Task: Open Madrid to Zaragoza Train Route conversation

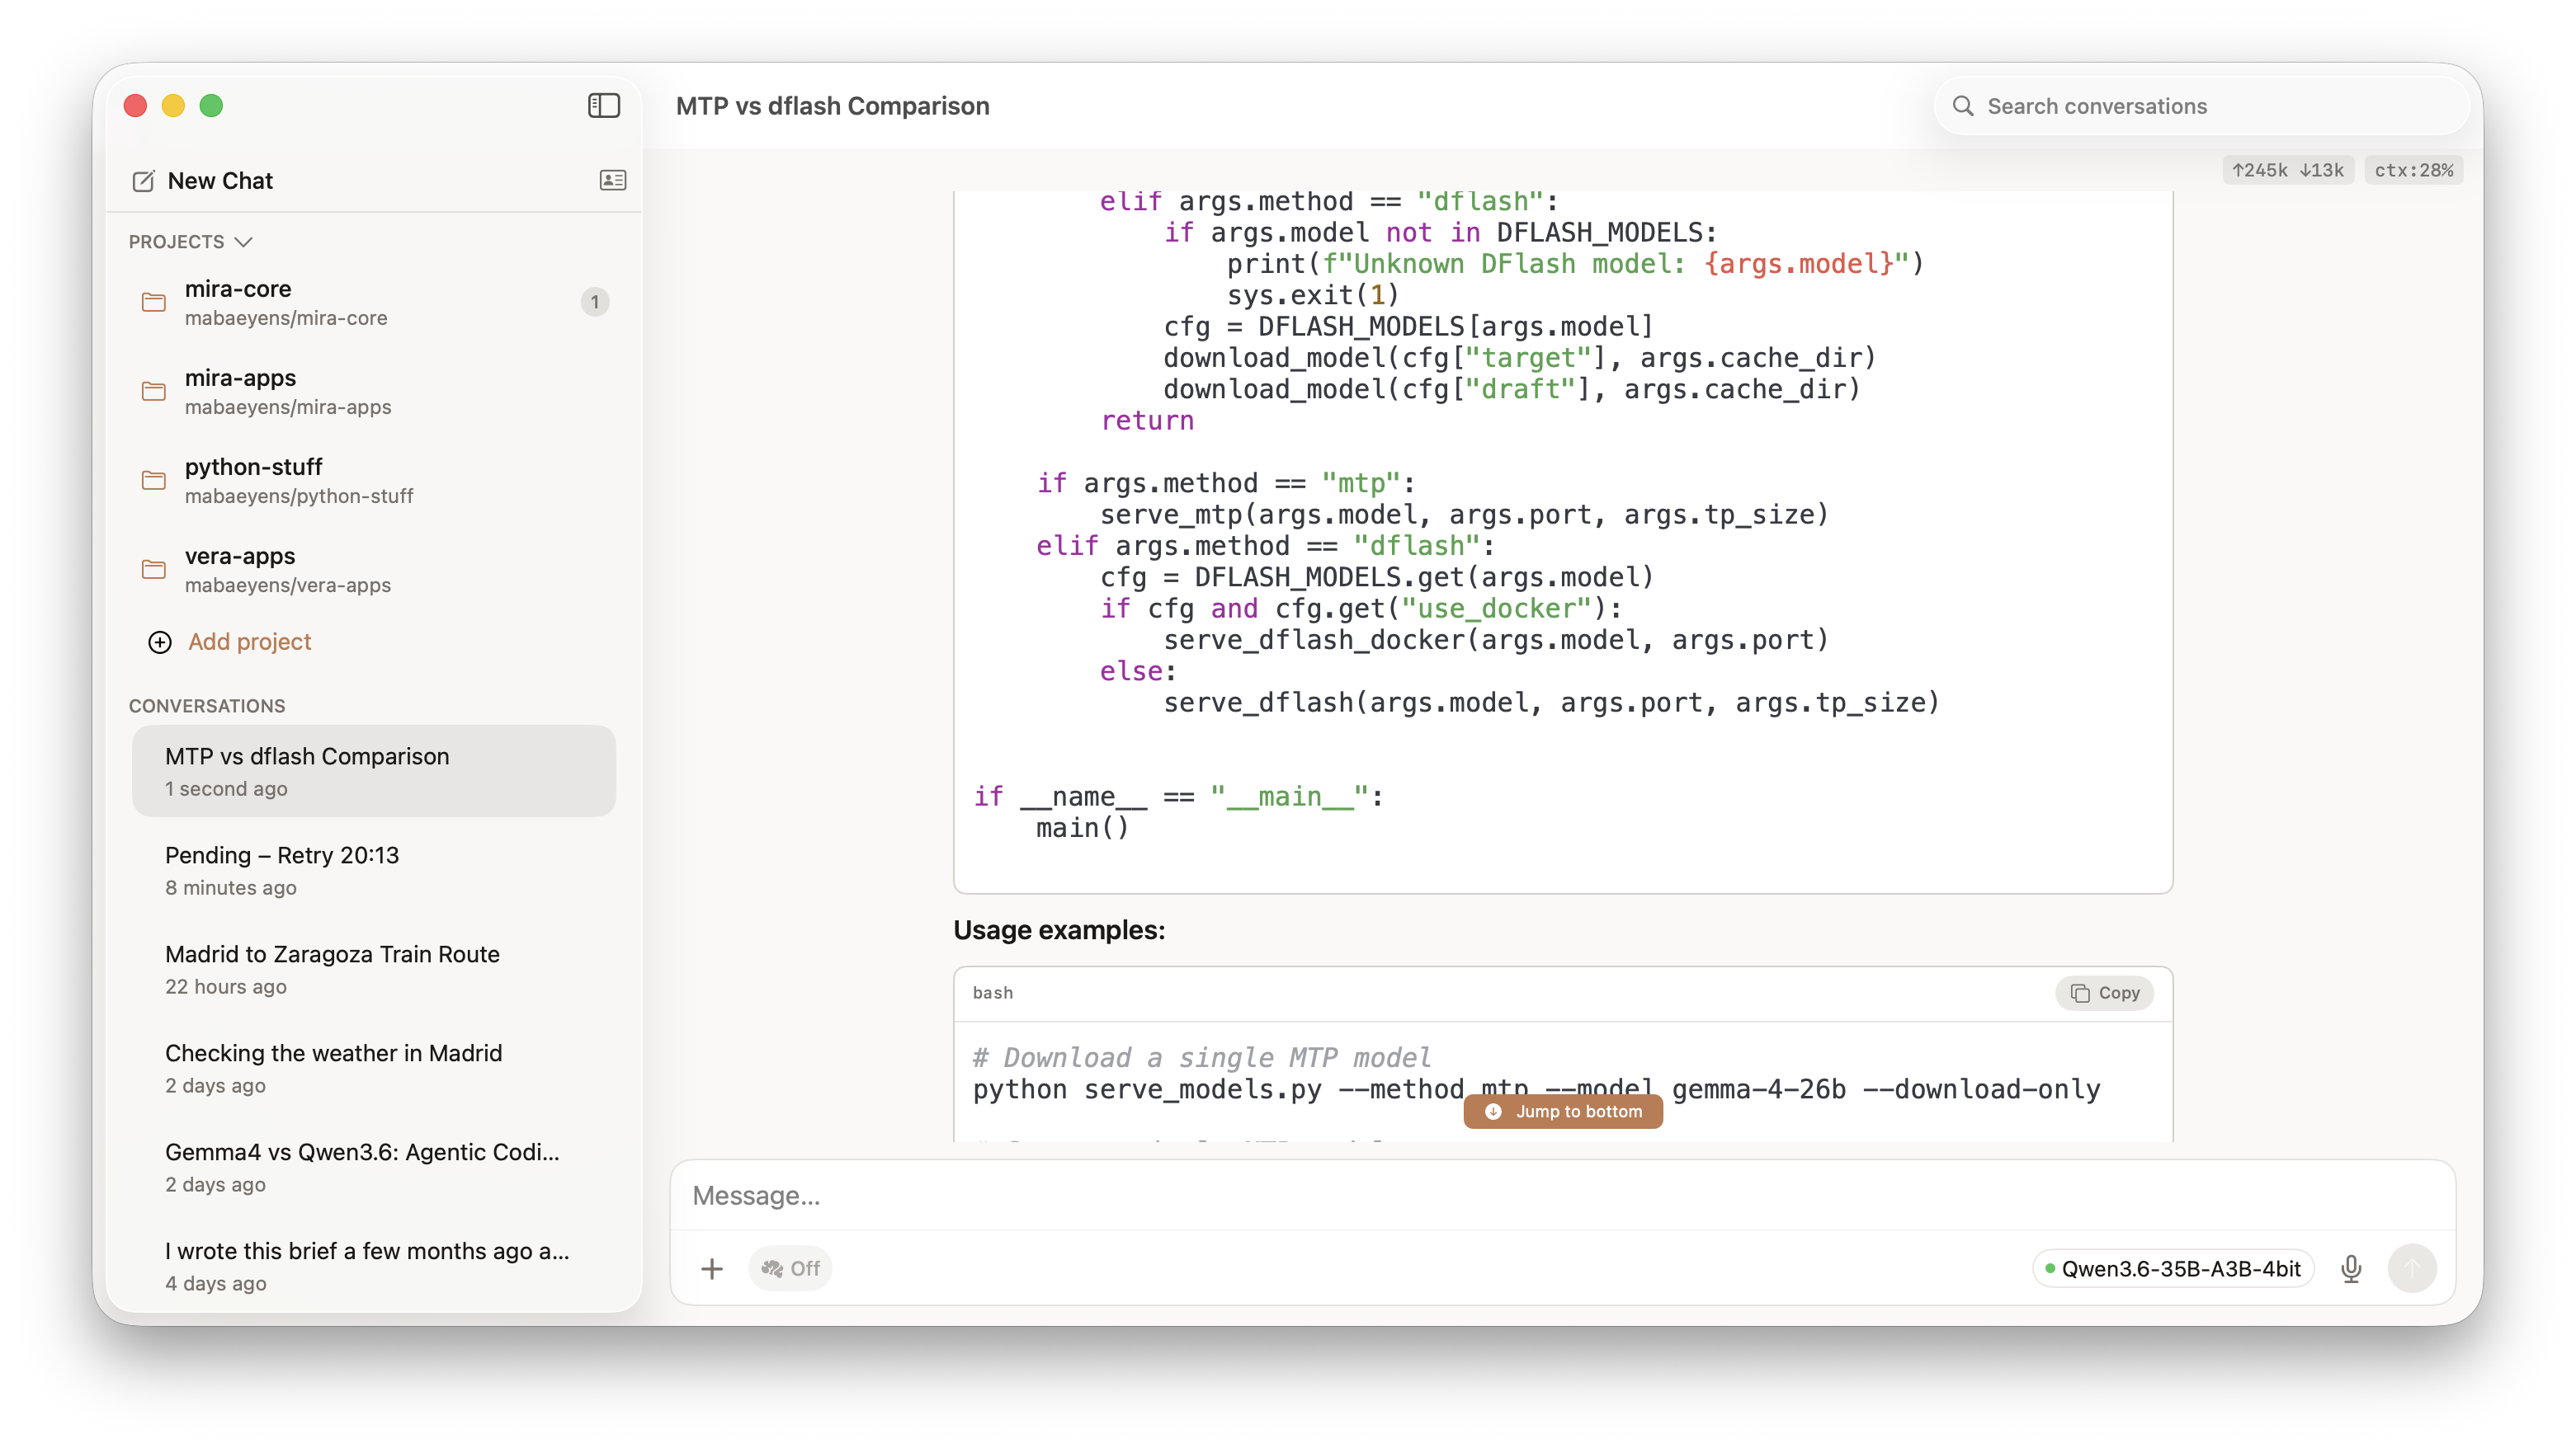Action: (x=373, y=968)
